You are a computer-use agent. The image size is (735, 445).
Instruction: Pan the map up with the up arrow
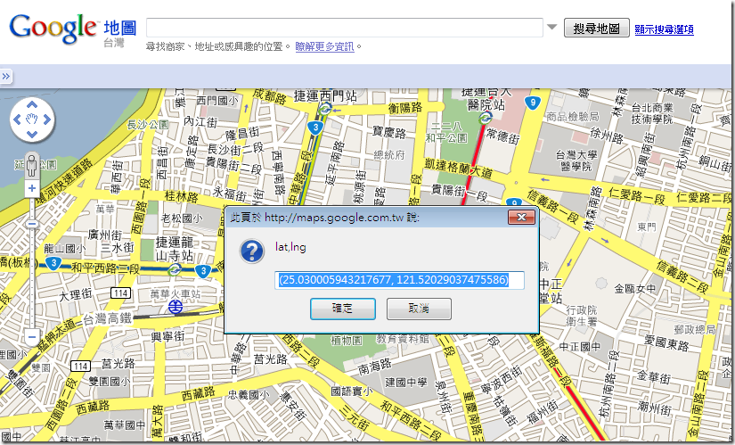pyautogui.click(x=32, y=104)
